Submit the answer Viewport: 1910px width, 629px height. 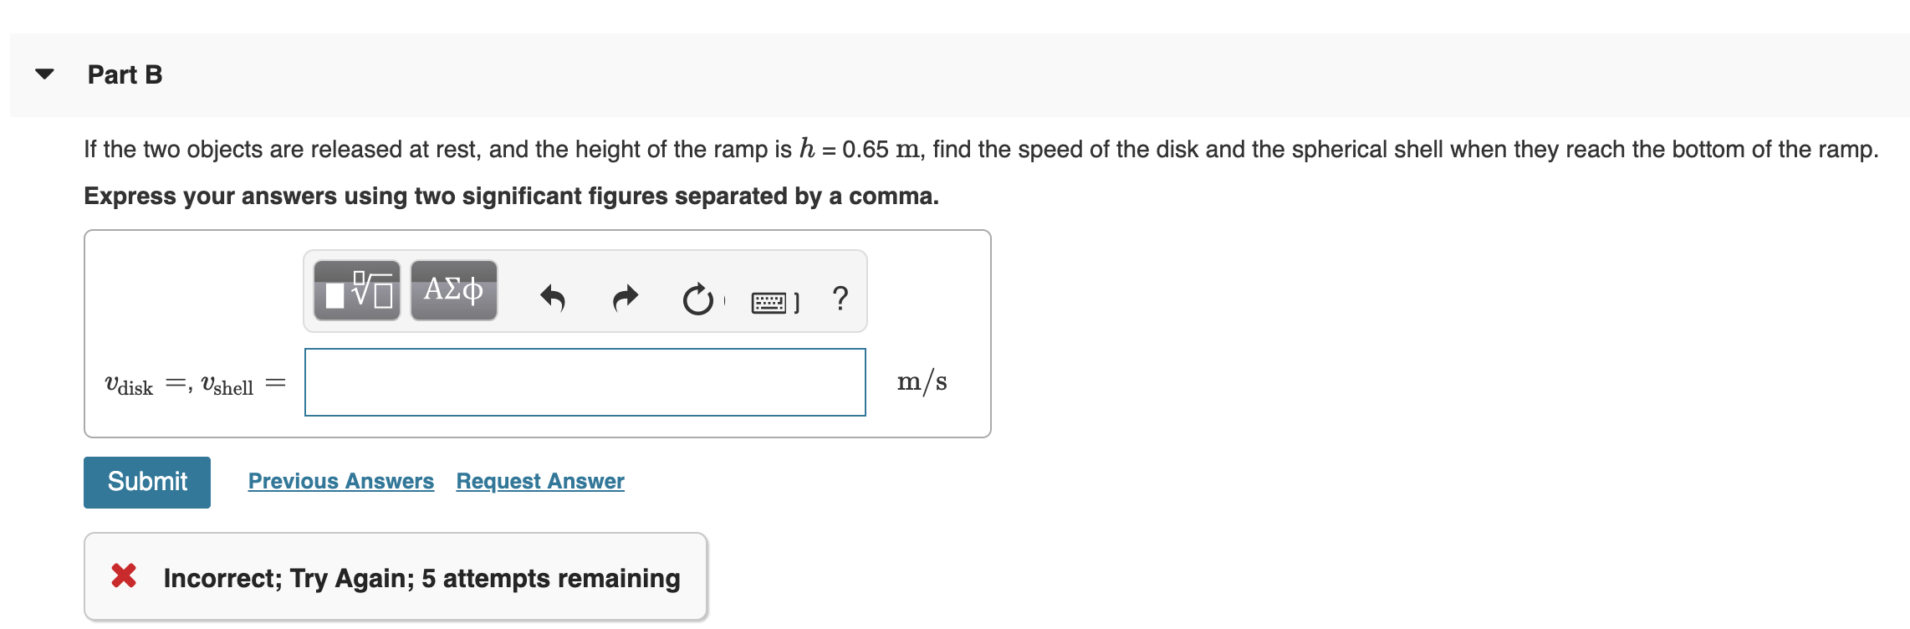coord(146,481)
